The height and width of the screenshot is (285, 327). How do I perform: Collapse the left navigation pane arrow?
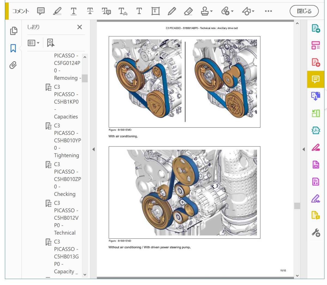pos(93,149)
